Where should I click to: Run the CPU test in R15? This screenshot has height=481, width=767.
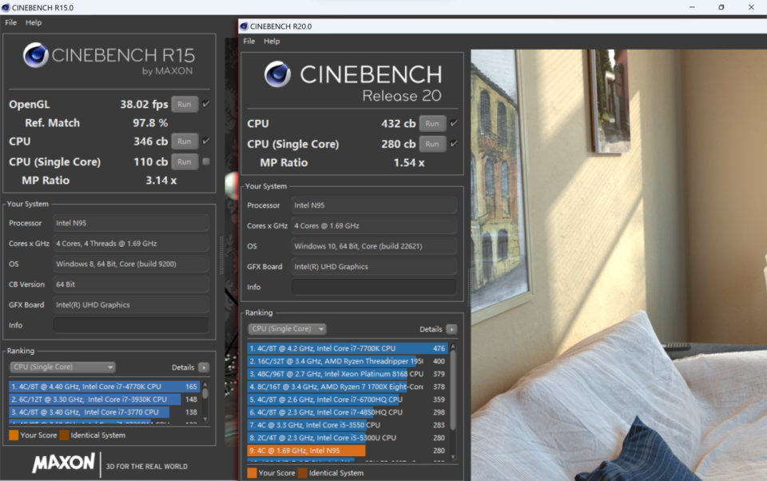click(185, 141)
